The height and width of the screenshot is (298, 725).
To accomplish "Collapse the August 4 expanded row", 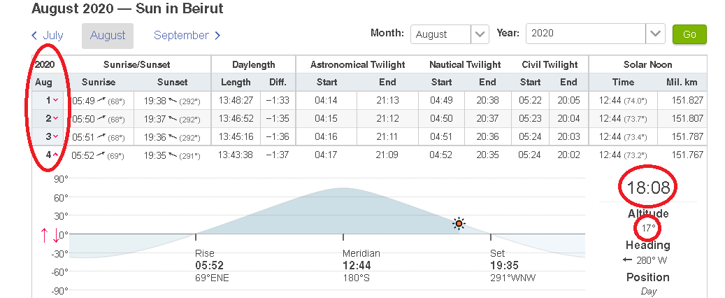I will pos(56,155).
